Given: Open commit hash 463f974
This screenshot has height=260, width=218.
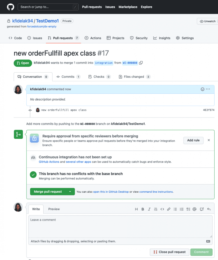Looking at the screenshot, I should (x=209, y=110).
